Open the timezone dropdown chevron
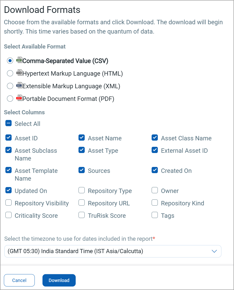The image size is (234, 290). coord(214,251)
